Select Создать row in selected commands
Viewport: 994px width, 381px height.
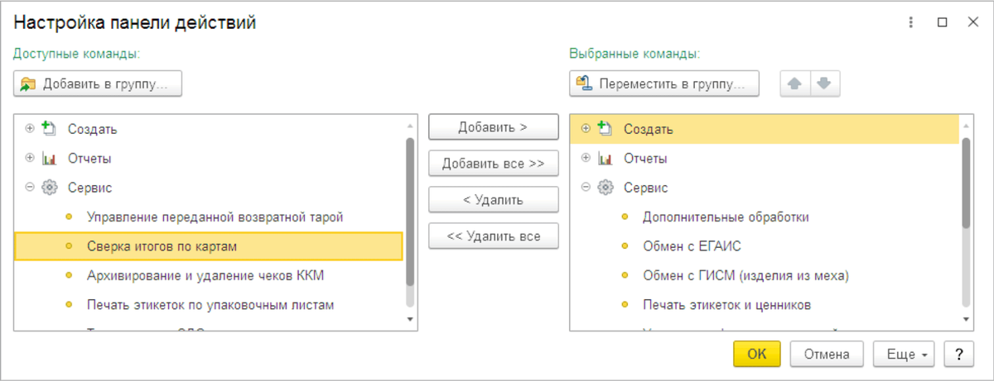click(x=765, y=129)
